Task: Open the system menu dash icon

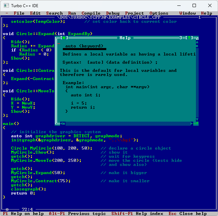Action: pyautogui.click(x=7, y=13)
